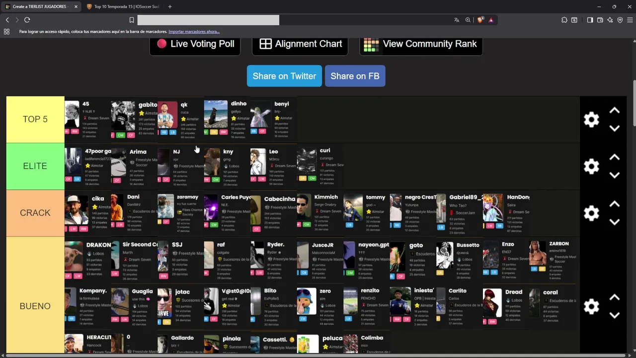
Task: Toggle the browser sidebar panel
Action: [590, 20]
